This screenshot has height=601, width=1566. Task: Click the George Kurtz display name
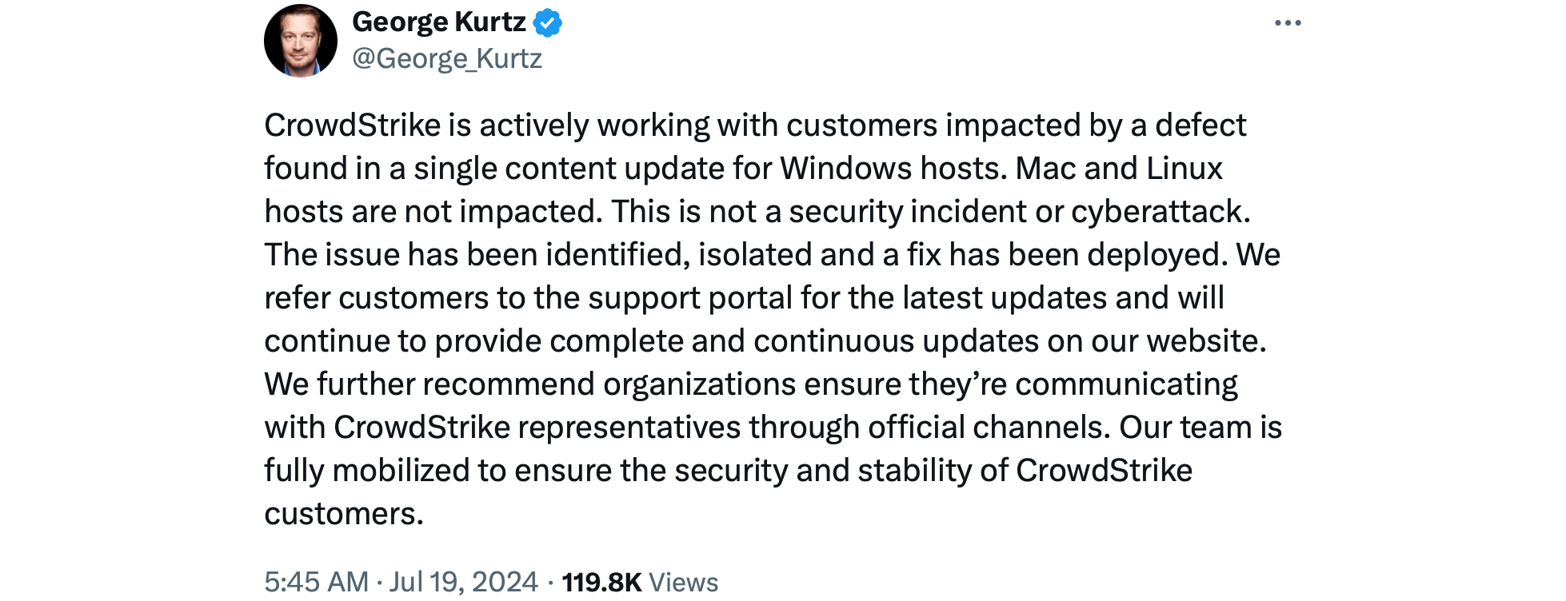tap(439, 22)
